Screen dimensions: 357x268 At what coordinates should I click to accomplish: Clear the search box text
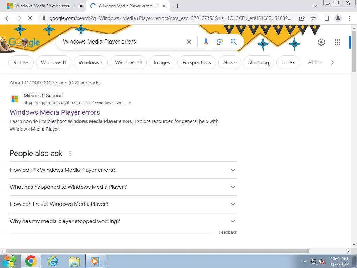point(189,42)
